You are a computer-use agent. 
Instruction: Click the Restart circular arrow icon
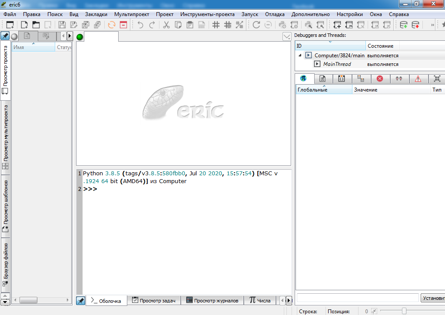click(256, 25)
